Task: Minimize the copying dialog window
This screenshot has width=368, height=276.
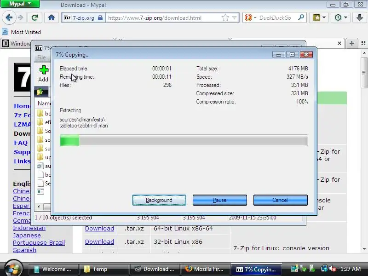Action: [279, 55]
